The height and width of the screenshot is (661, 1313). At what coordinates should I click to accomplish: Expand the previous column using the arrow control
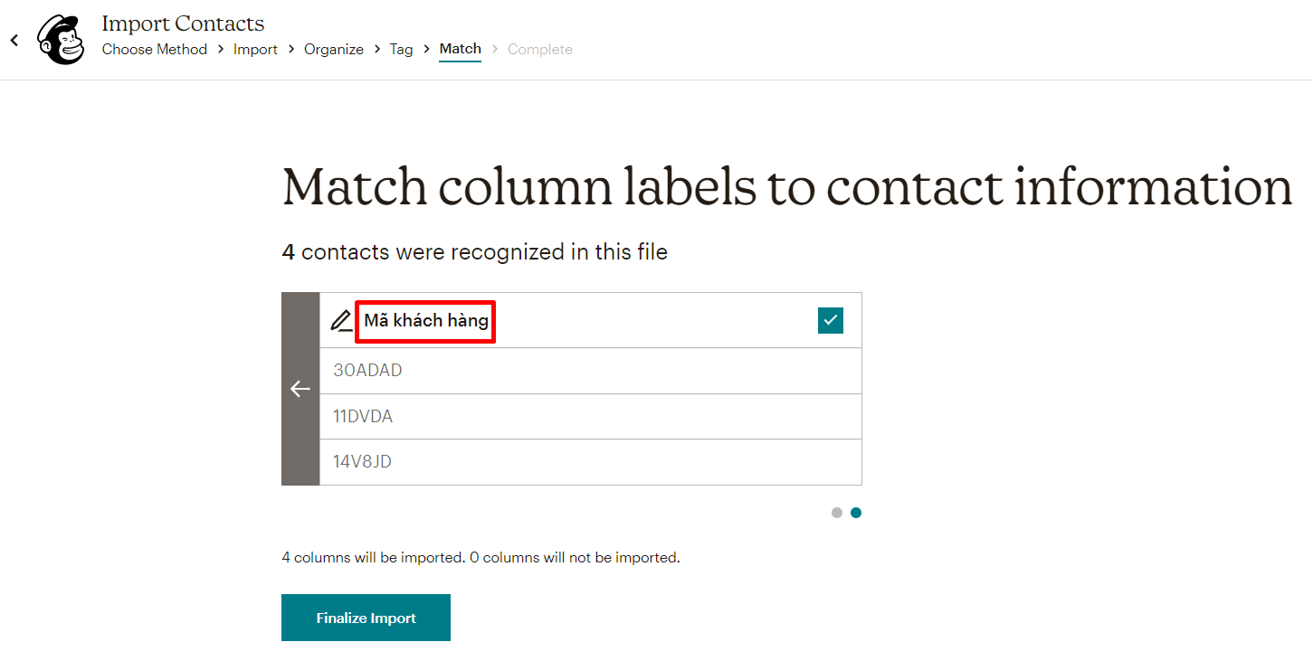(300, 389)
